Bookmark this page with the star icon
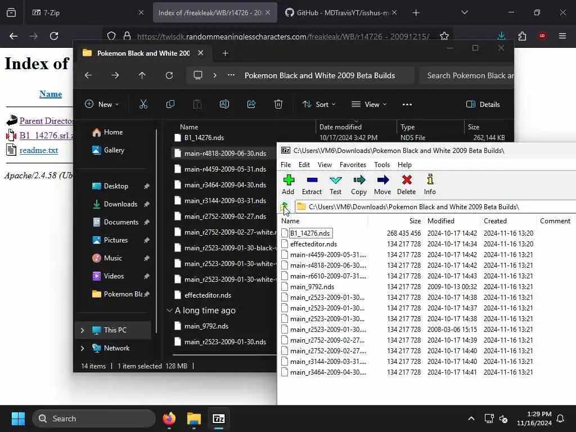This screenshot has width=576, height=432. coord(444,36)
